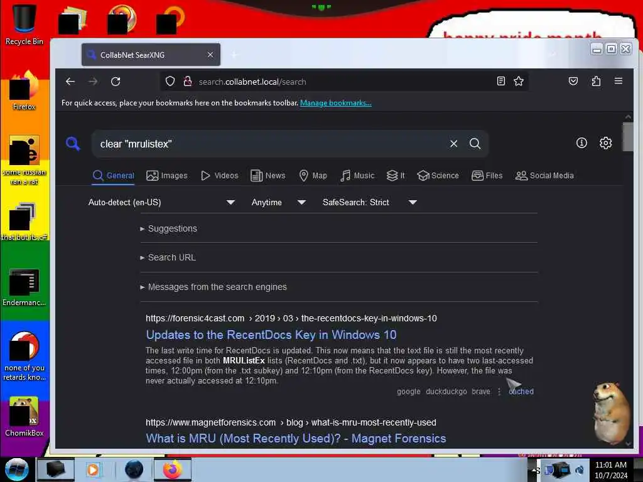Screen dimensions: 643x482
Task: Toggle reader view icon in address bar
Action: 500,81
